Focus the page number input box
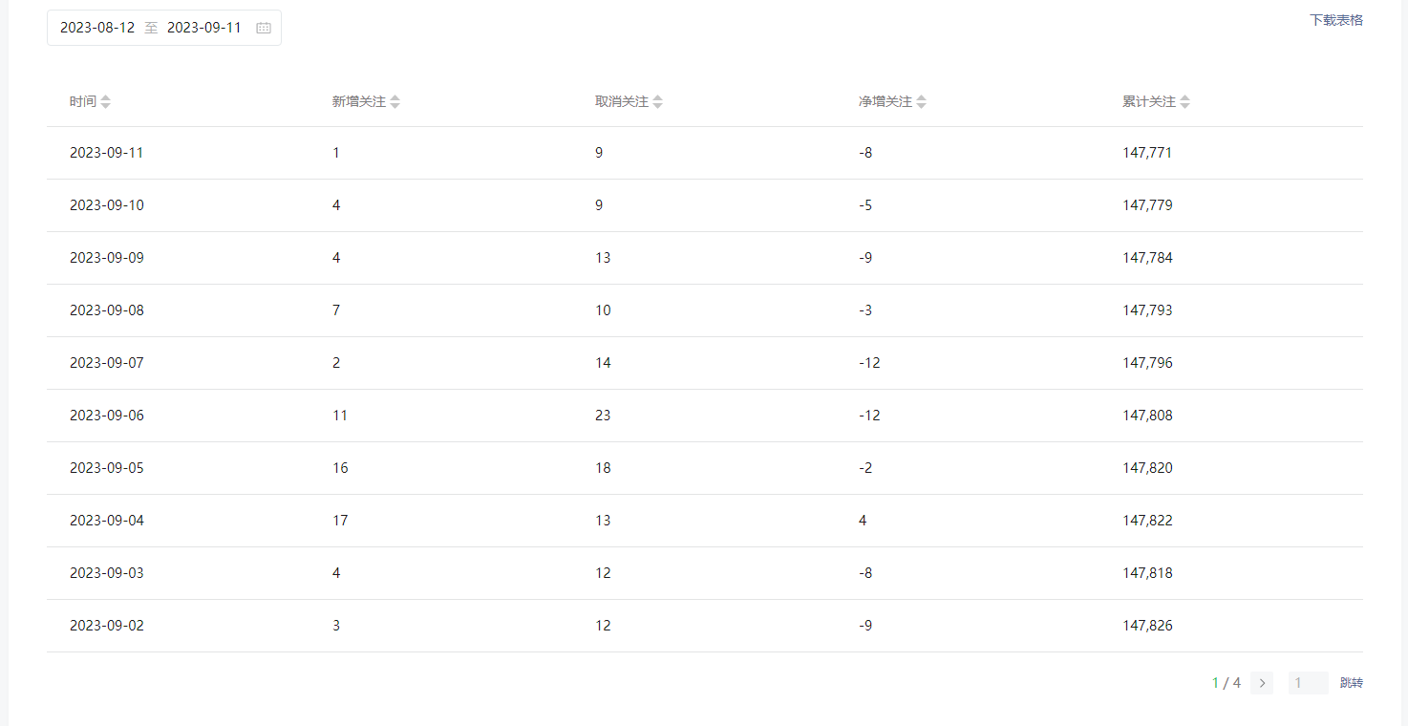The width and height of the screenshot is (1408, 726). pos(1308,683)
